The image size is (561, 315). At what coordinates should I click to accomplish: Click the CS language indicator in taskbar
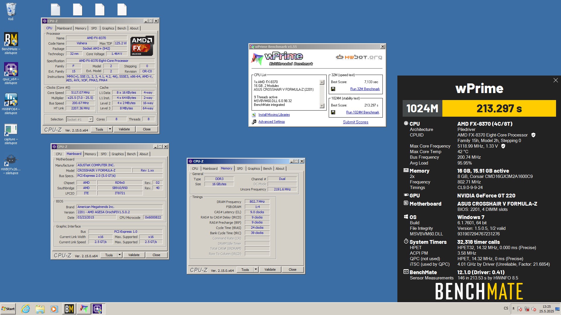[x=506, y=308]
